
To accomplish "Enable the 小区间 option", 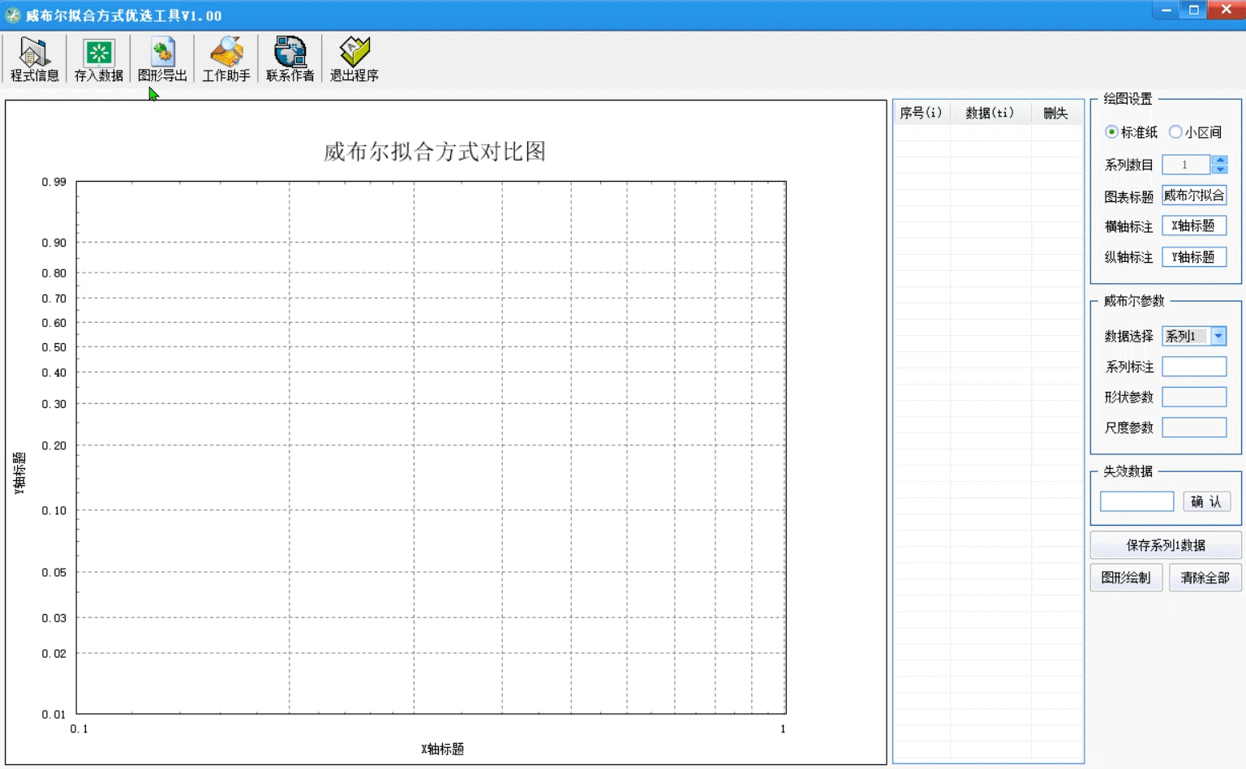I will [x=1176, y=131].
